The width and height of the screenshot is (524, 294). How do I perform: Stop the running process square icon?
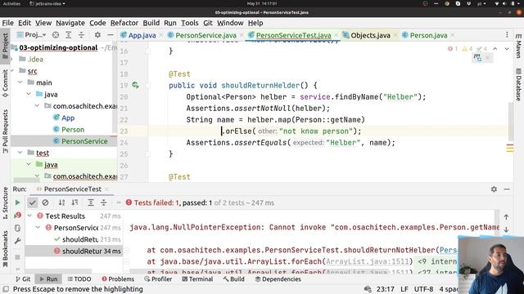point(17,257)
